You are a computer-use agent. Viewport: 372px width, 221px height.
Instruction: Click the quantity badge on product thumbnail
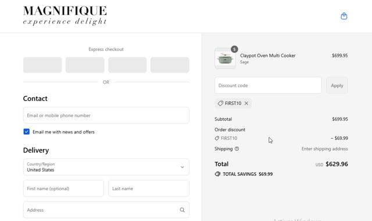234,49
